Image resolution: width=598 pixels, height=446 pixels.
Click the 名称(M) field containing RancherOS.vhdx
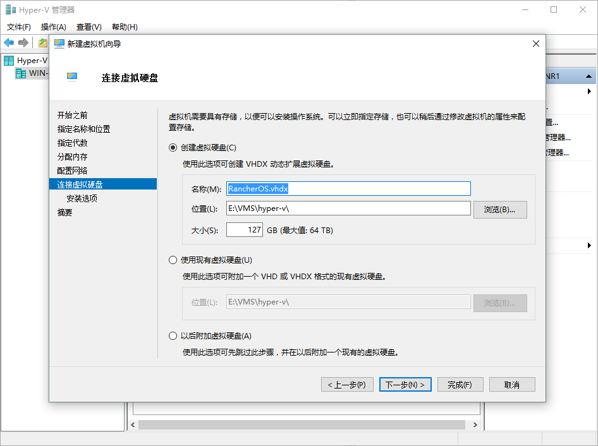coord(348,189)
